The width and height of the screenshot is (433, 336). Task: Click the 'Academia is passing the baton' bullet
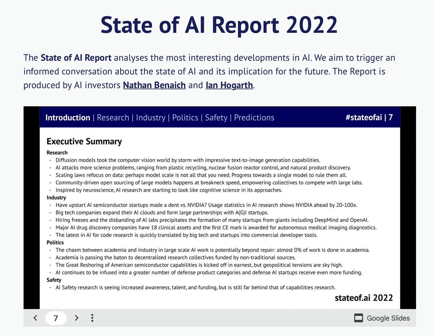click(175, 257)
